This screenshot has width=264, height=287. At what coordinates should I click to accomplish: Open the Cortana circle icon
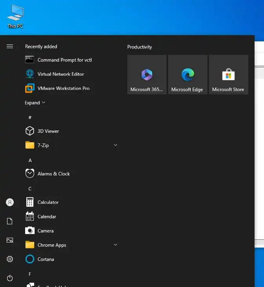[30, 259]
